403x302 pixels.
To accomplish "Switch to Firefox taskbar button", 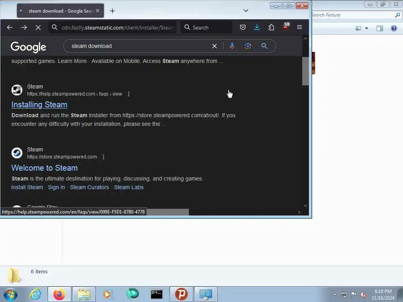I will tap(59, 294).
